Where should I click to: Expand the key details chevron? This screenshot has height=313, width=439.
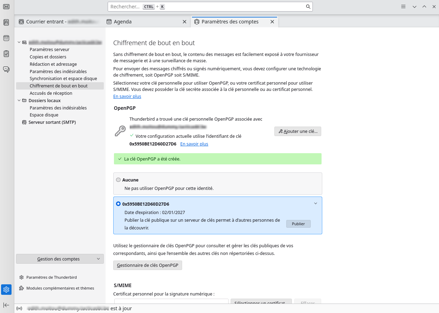click(x=316, y=204)
